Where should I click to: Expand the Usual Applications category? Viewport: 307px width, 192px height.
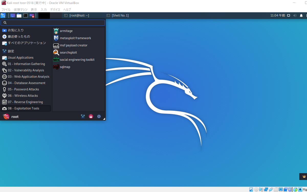26,58
